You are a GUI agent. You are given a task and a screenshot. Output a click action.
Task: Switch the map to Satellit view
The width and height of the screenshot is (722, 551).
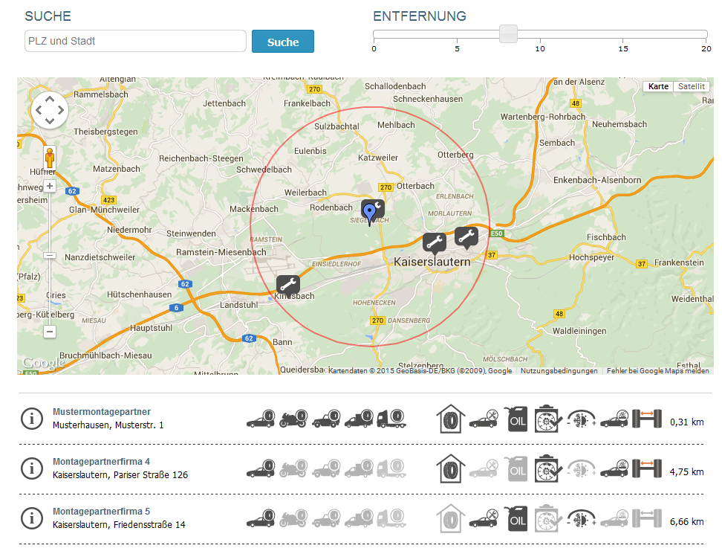click(691, 86)
